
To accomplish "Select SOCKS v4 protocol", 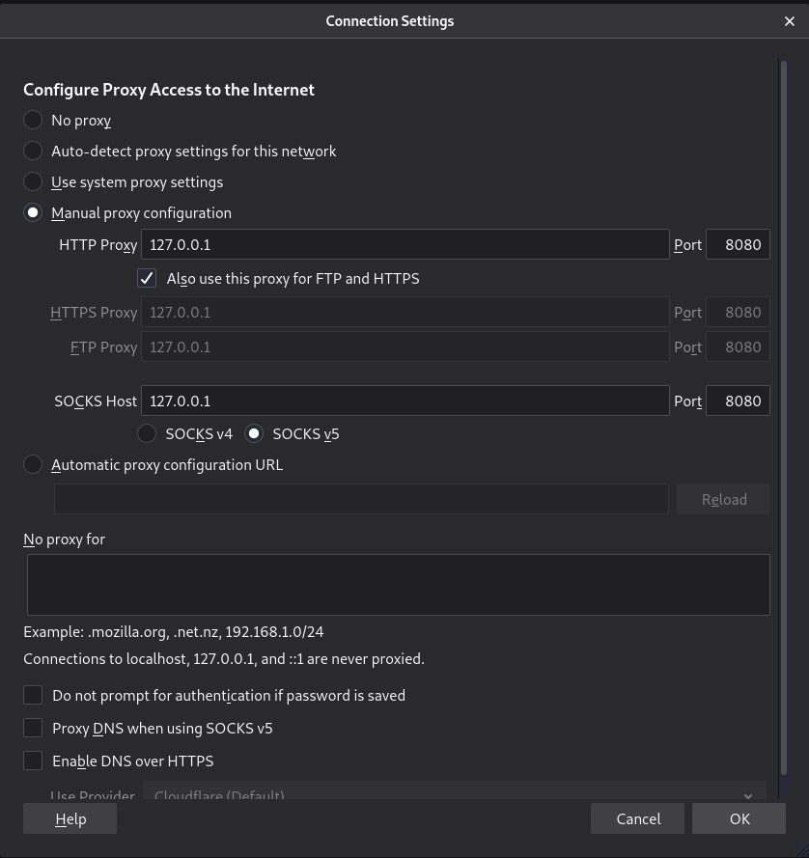I will (x=147, y=434).
